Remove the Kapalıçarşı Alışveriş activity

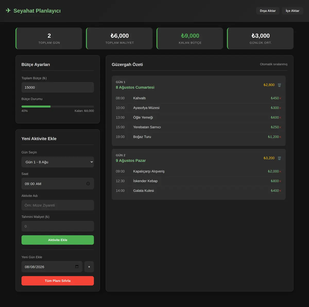click(x=280, y=172)
